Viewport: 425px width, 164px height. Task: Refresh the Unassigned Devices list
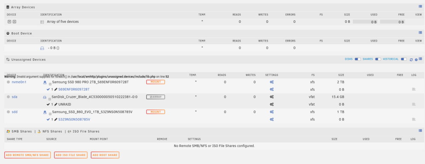[411, 59]
